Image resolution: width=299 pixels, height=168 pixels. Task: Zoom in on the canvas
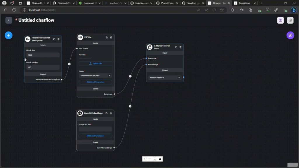[145, 159]
